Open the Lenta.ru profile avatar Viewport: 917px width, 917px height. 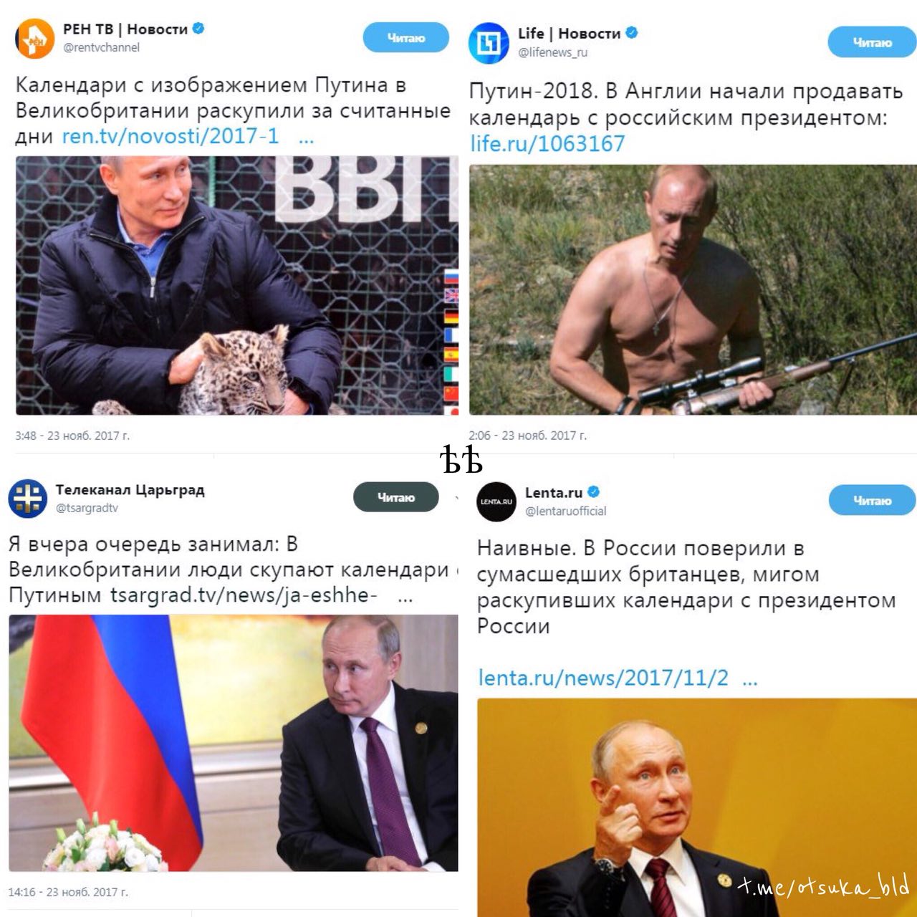coord(496,501)
